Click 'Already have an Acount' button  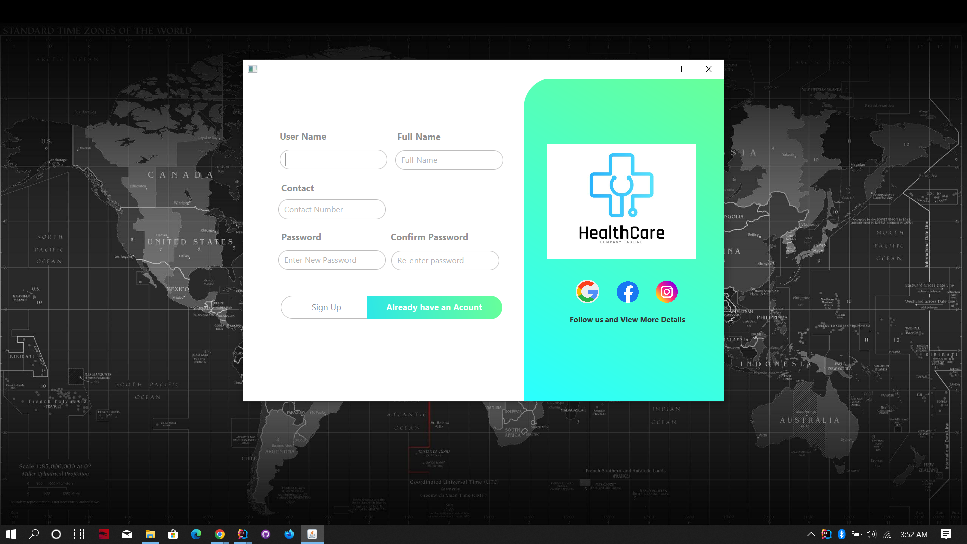coord(434,307)
